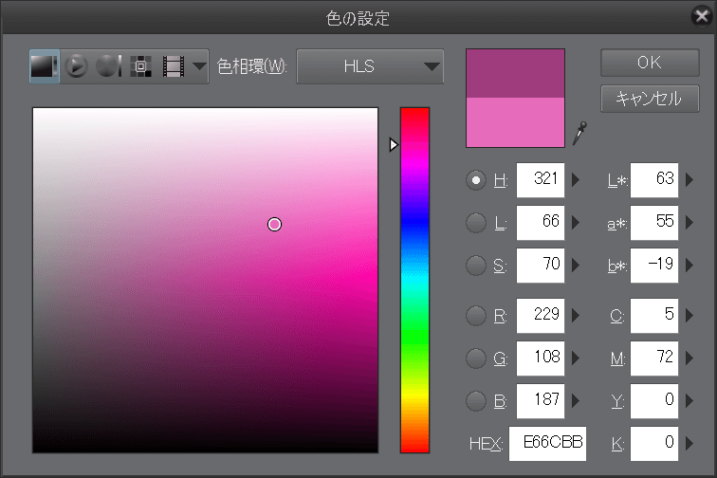This screenshot has height=478, width=717.
Task: Enable the R channel radio button
Action: (x=477, y=315)
